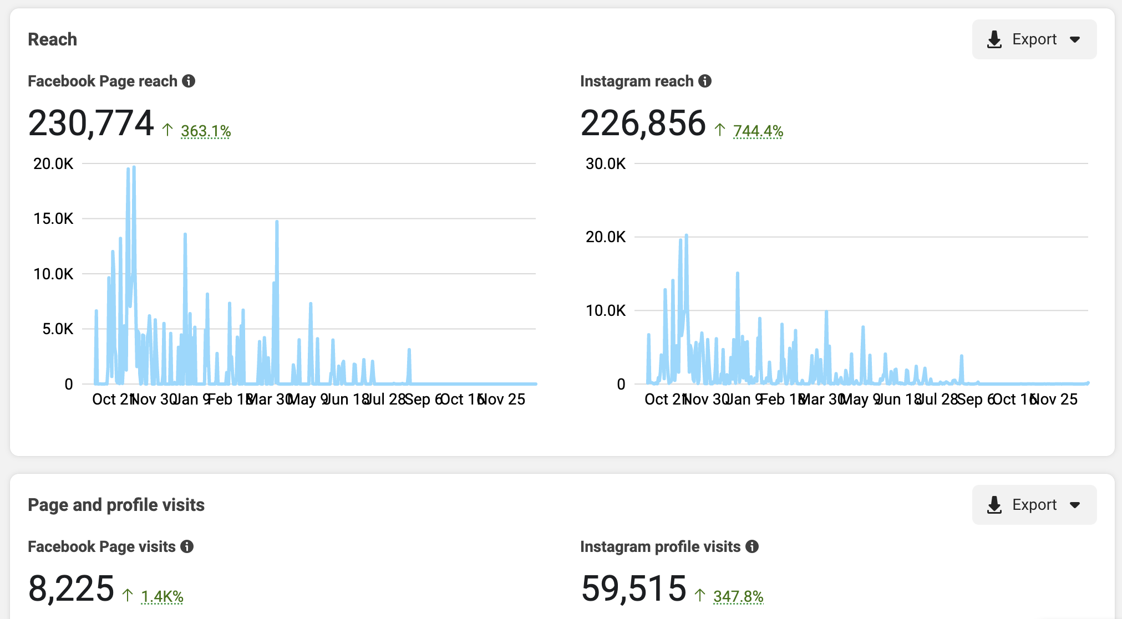Click the May 9 label under Facebook chart
Screen dimensions: 1122x619
(307, 399)
